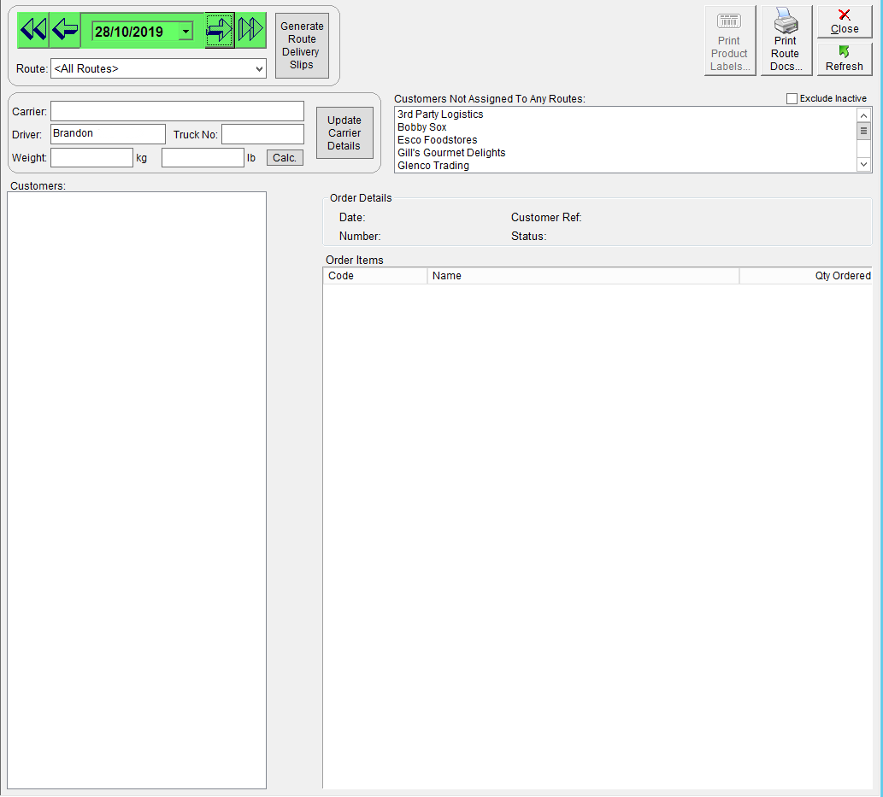Open the Route dropdown showing All Routes
The width and height of the screenshot is (883, 797).
(x=158, y=68)
